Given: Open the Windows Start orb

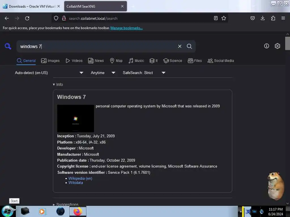Looking at the screenshot, I should click(x=7, y=211).
